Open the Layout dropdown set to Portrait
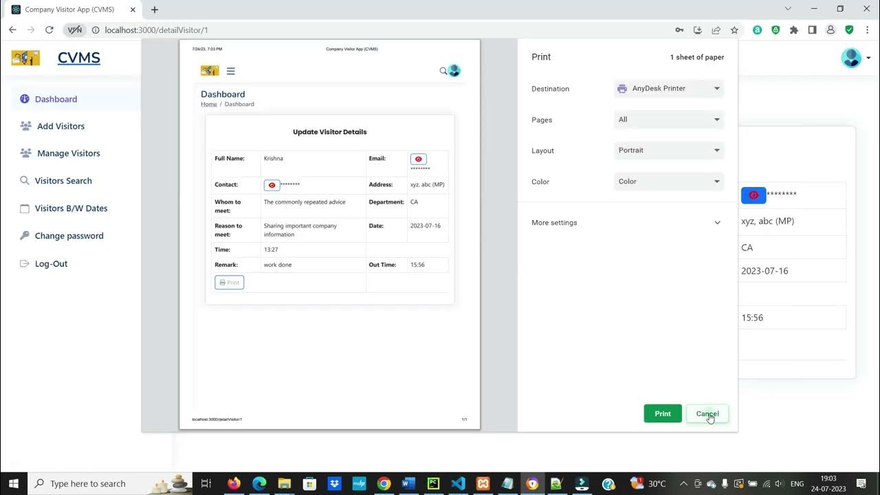880x495 pixels. (669, 151)
